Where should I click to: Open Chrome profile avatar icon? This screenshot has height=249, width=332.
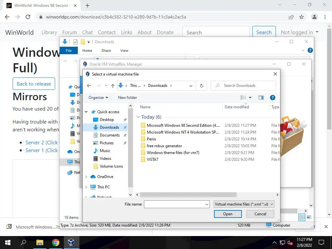(314, 17)
